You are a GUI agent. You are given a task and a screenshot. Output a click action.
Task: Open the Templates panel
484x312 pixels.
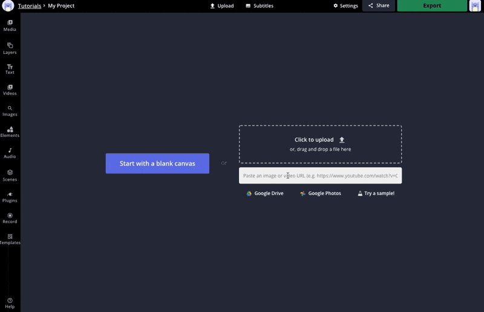coord(10,239)
